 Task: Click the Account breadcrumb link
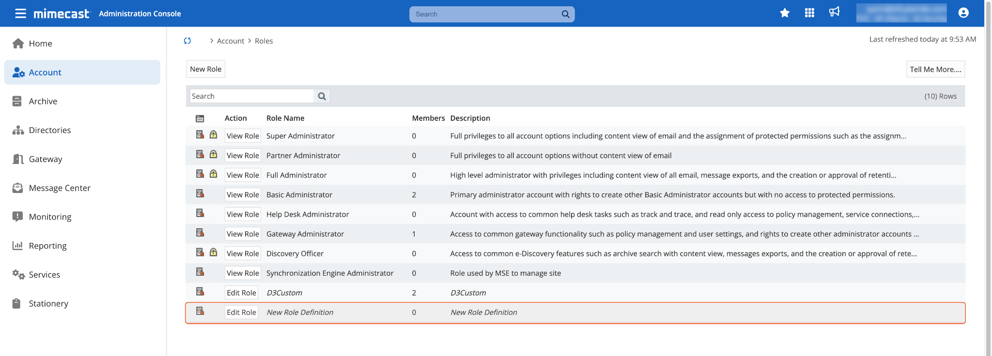[230, 41]
